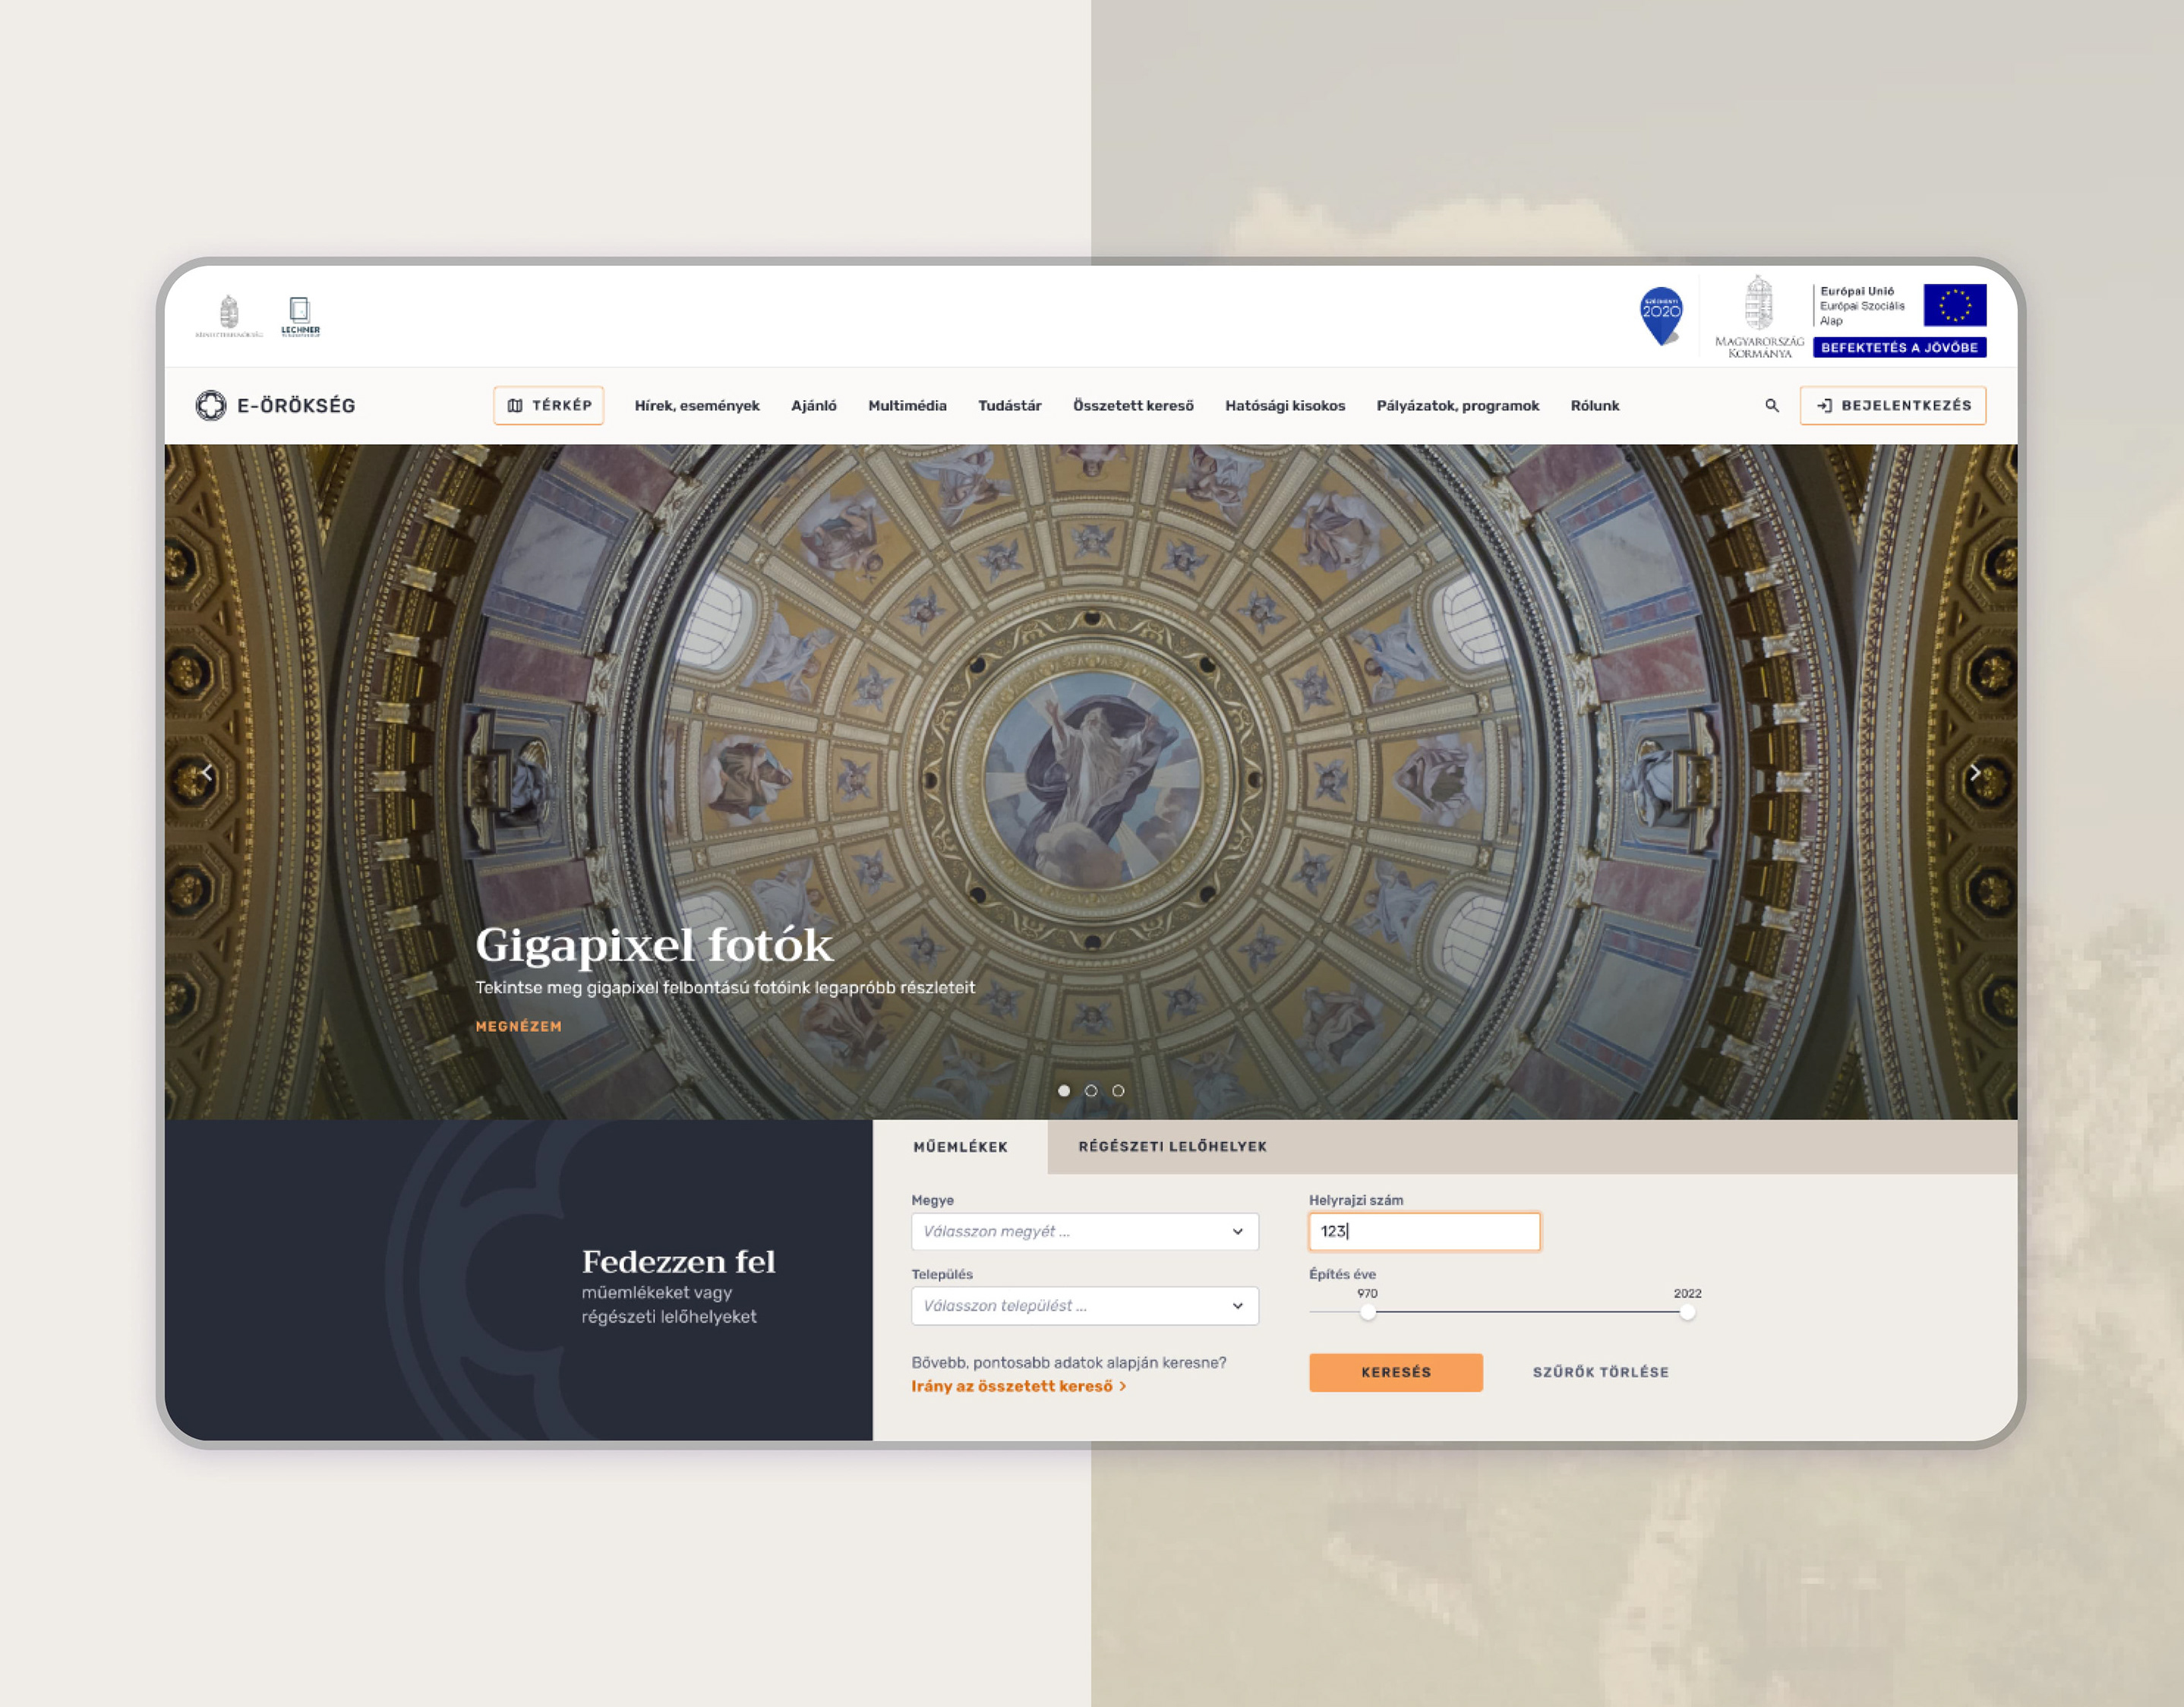Go to next carousel slide arrow
The image size is (2184, 1707).
pyautogui.click(x=1974, y=772)
